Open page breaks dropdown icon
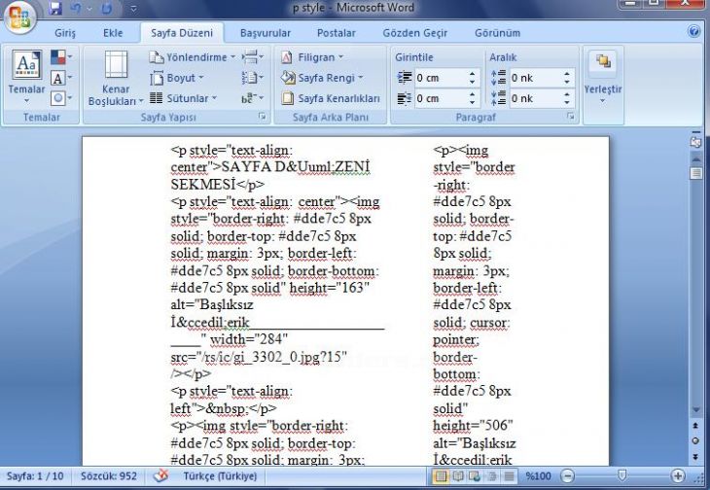This screenshot has height=490, width=710. (253, 57)
